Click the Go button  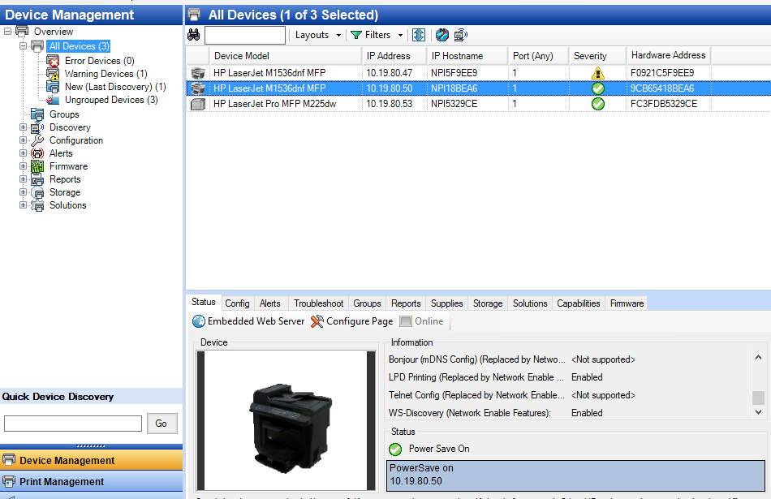pyautogui.click(x=161, y=424)
